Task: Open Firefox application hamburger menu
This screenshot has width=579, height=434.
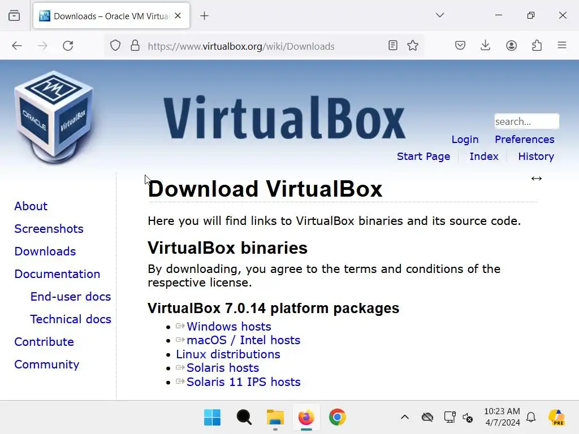Action: point(561,45)
